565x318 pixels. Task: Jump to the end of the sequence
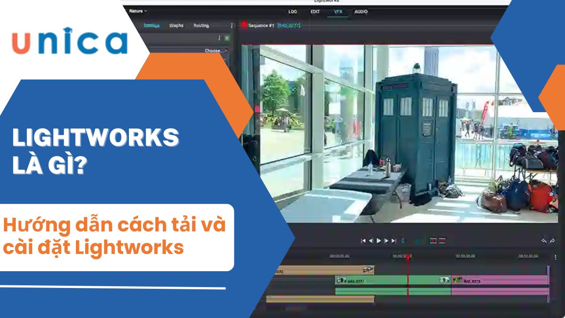click(x=394, y=241)
